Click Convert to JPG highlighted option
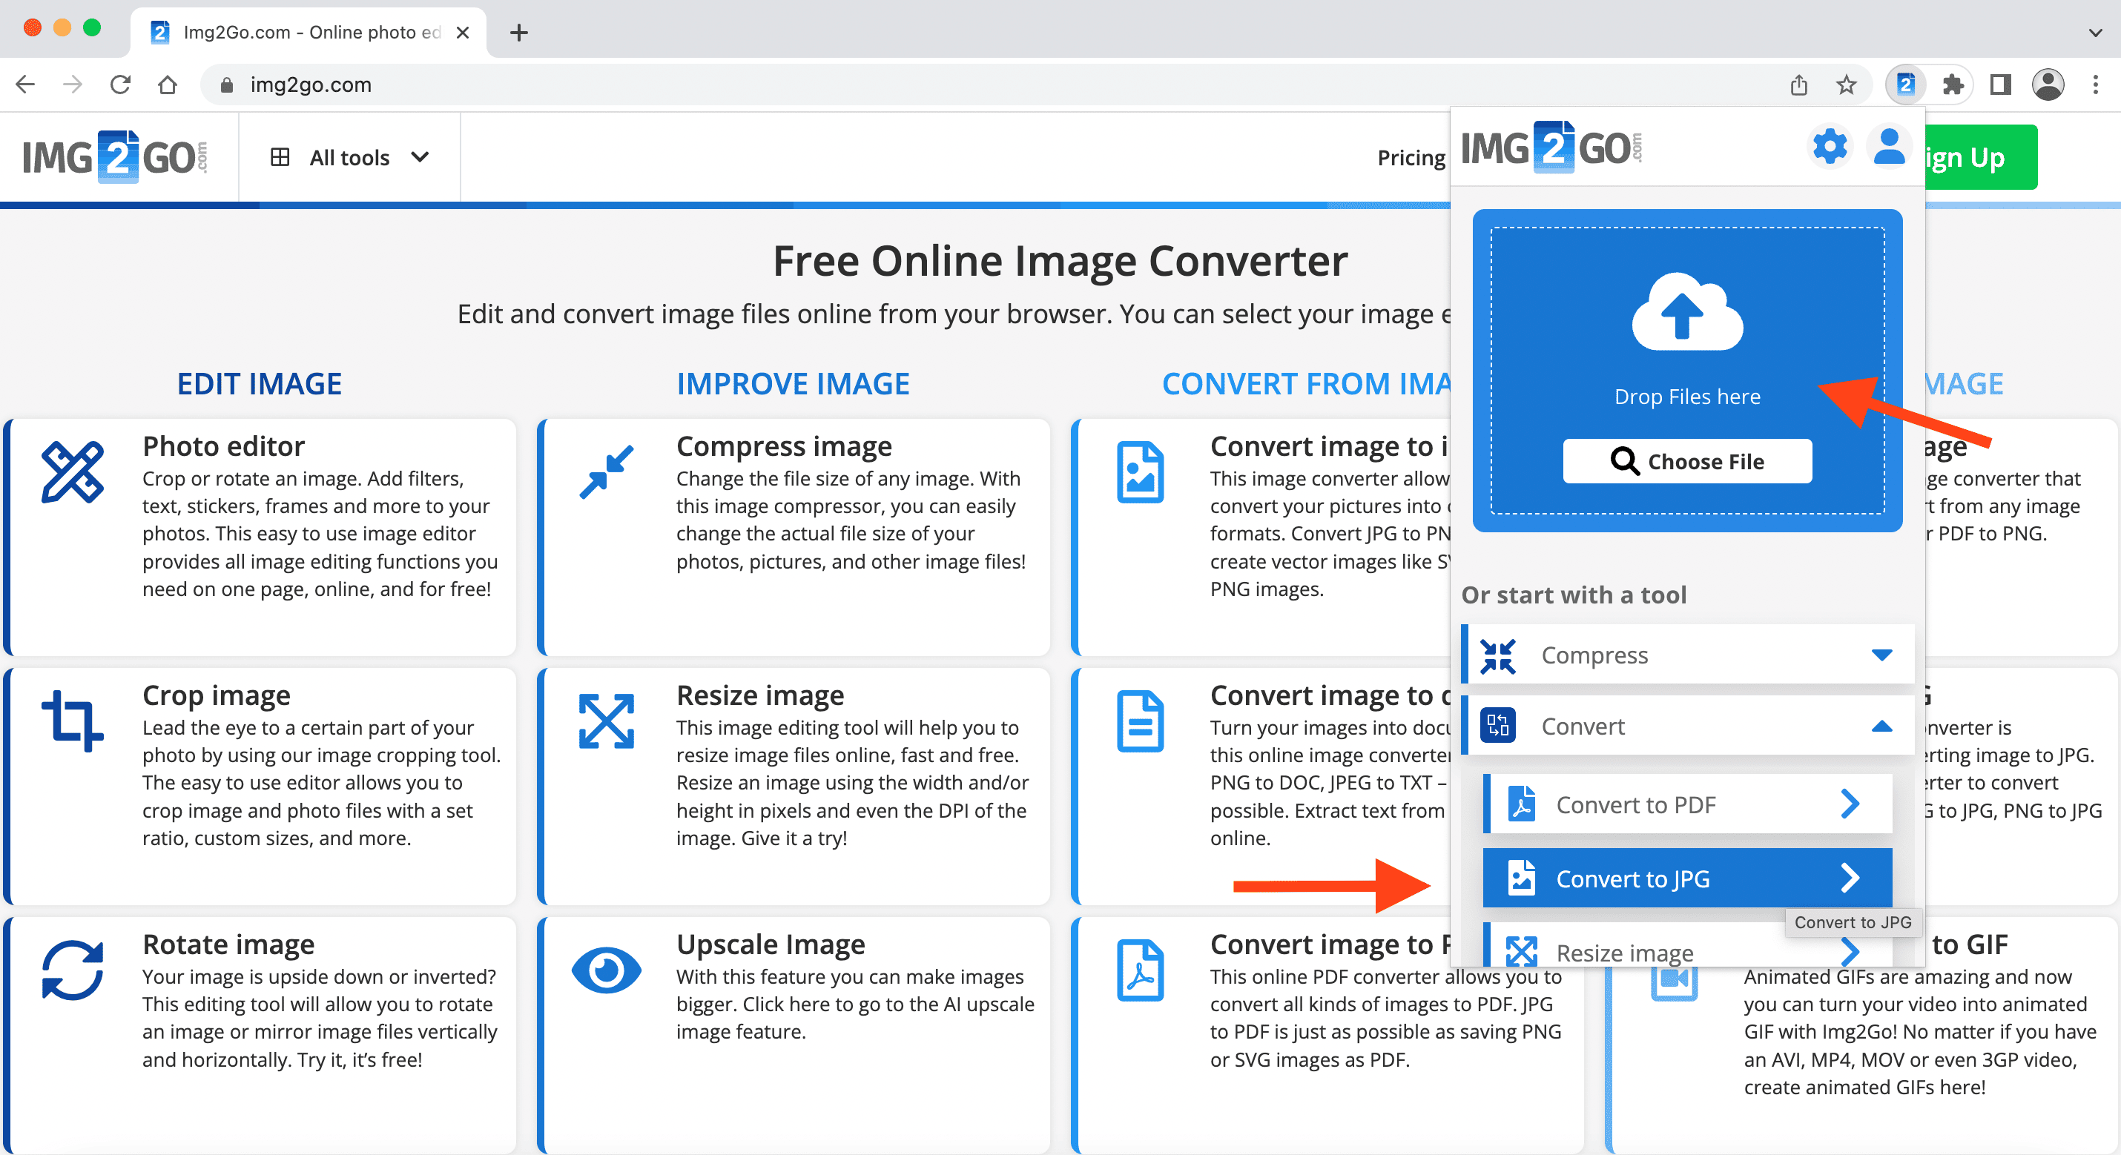The width and height of the screenshot is (2121, 1155). [x=1683, y=878]
